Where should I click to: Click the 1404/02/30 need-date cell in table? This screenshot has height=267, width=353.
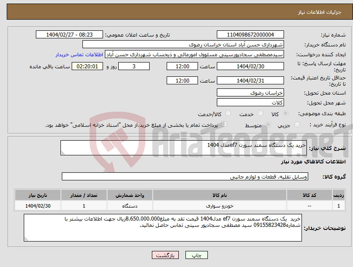click(x=38, y=206)
